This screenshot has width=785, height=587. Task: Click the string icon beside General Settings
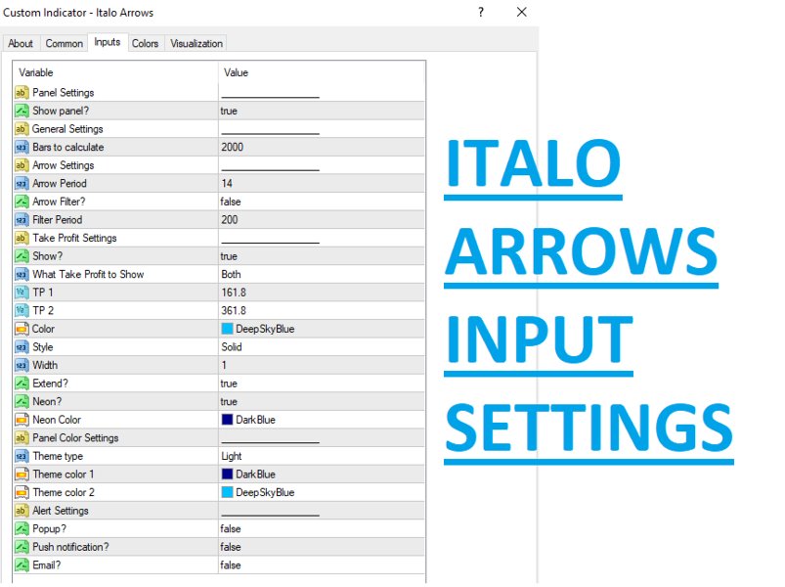22,129
